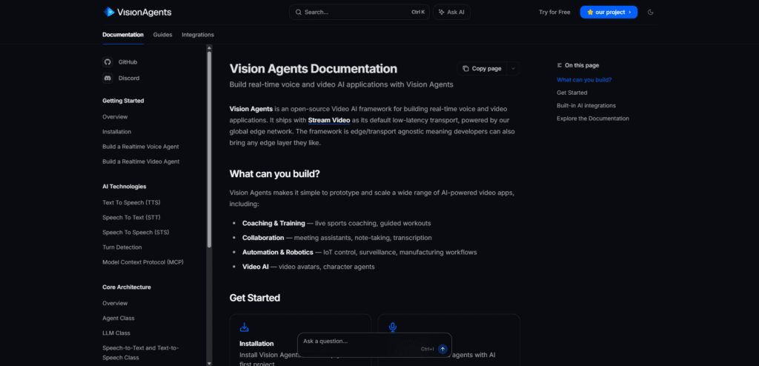Image resolution: width=759 pixels, height=366 pixels.
Task: Click the our project star button
Action: tap(609, 12)
